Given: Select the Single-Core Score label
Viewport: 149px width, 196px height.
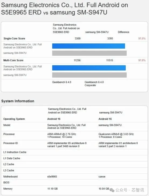Looking at the screenshot, I should (x=14, y=38).
